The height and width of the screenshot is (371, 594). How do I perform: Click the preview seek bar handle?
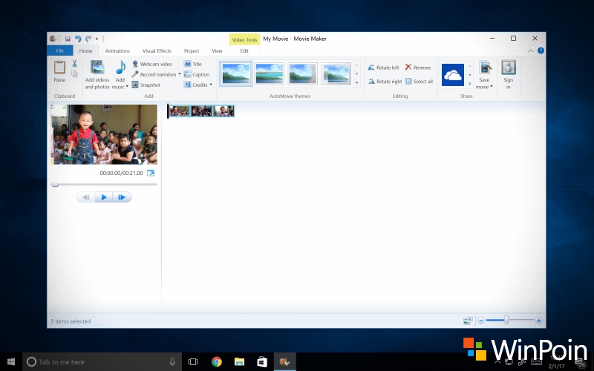pos(55,185)
